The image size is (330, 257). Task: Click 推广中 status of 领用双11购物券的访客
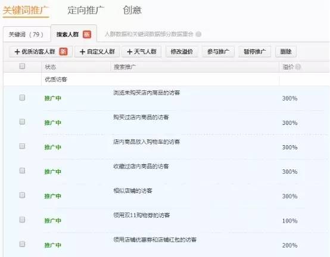(x=52, y=221)
